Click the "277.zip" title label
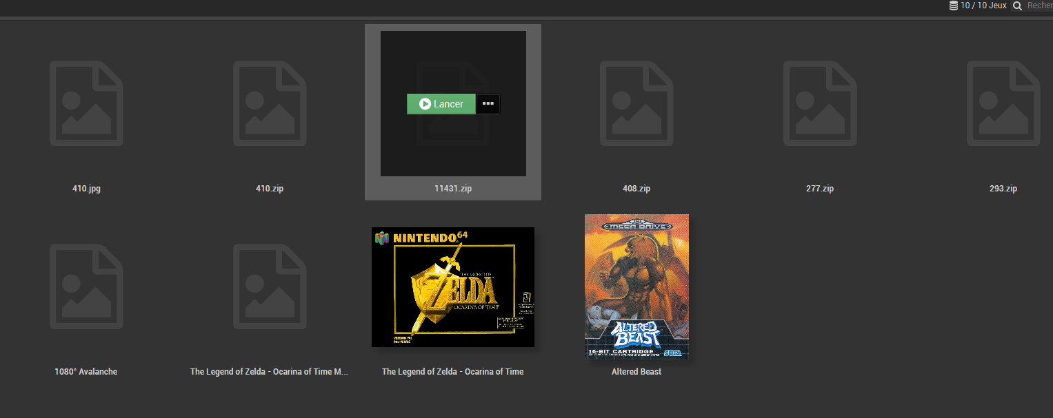The width and height of the screenshot is (1053, 418). click(x=820, y=189)
